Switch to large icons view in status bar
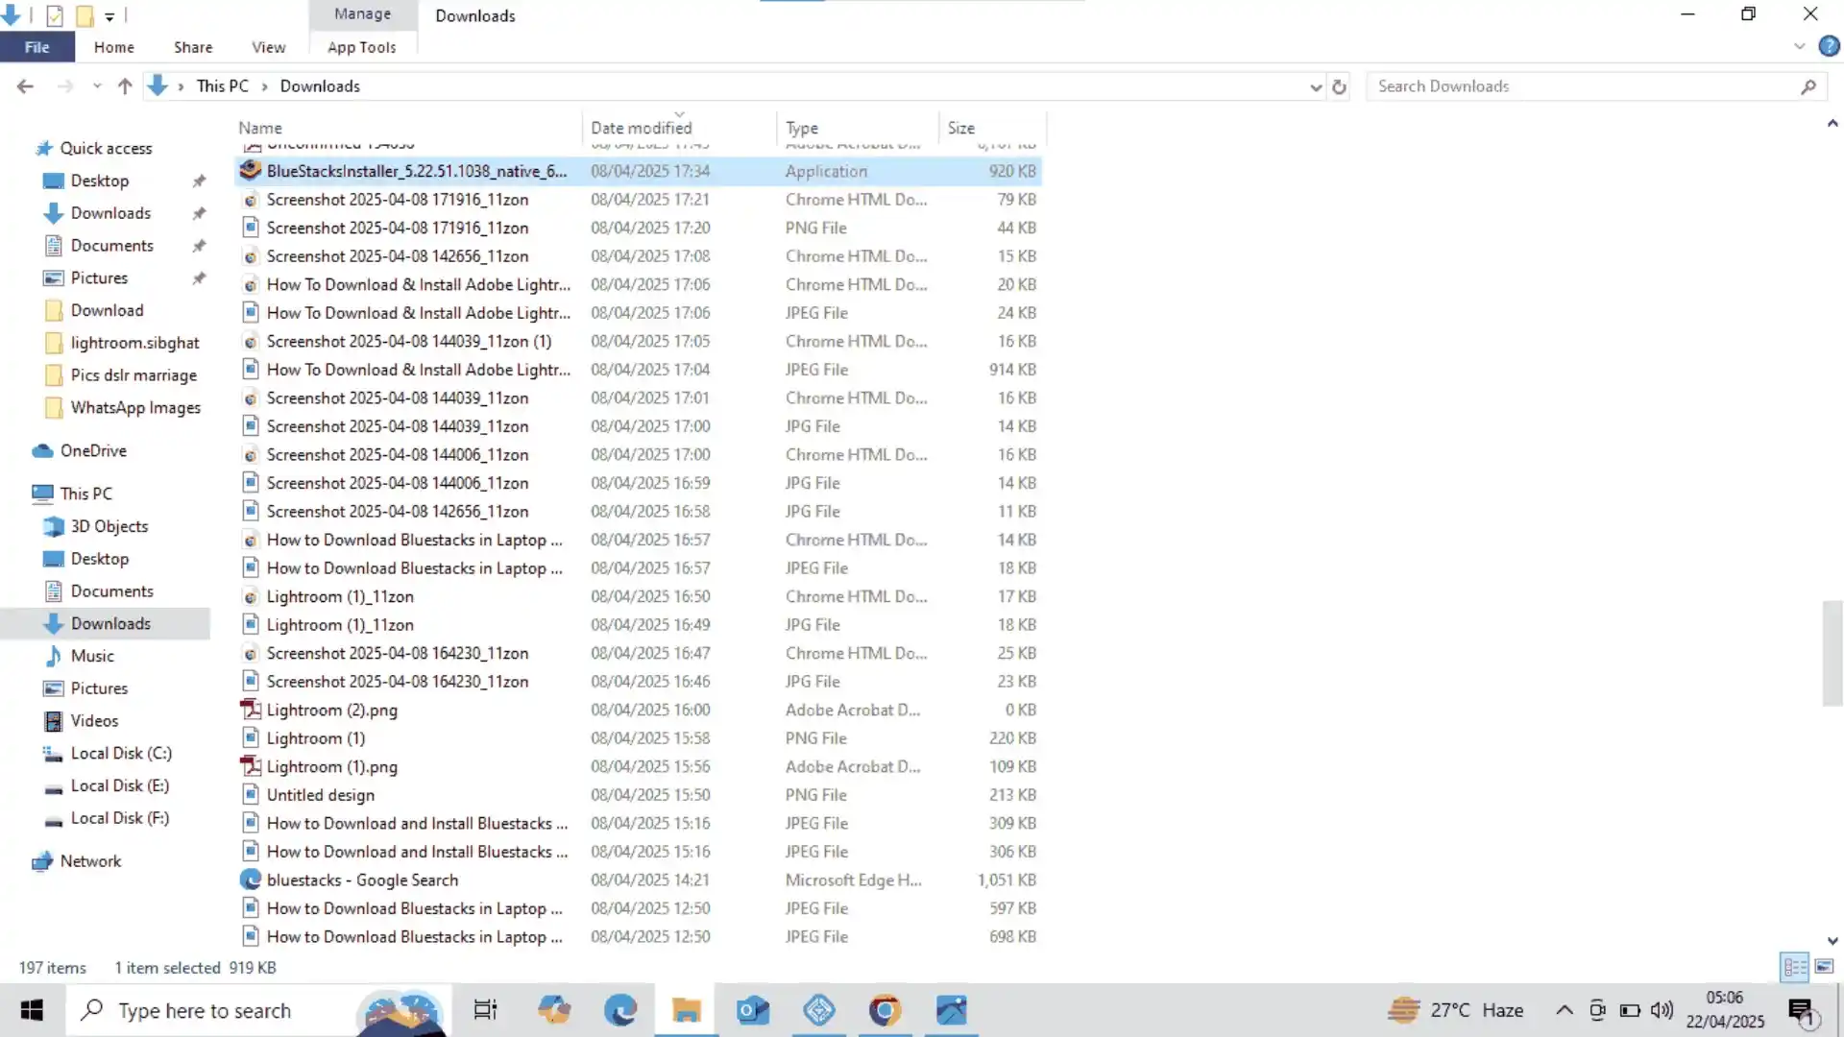The width and height of the screenshot is (1844, 1037). click(x=1824, y=967)
